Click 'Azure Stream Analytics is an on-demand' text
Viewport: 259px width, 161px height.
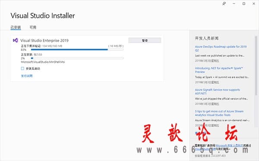pyautogui.click(x=222, y=120)
